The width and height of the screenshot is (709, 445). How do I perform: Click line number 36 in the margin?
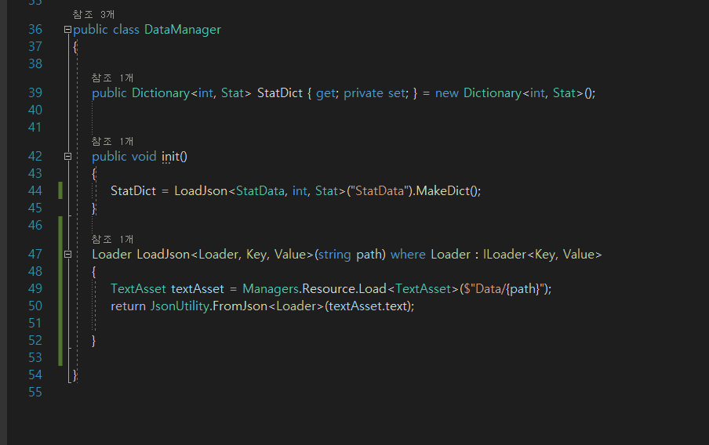pos(35,30)
